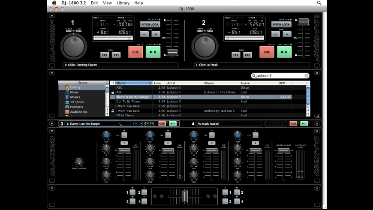Viewport: 373px width, 210px height.
Task: Open the View menu
Action: pyautogui.click(x=107, y=3)
